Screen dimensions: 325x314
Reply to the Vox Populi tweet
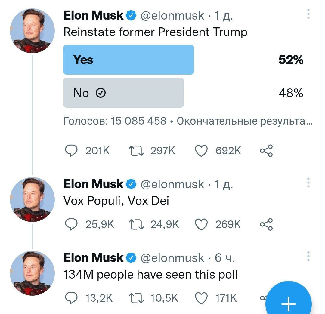pos(71,224)
